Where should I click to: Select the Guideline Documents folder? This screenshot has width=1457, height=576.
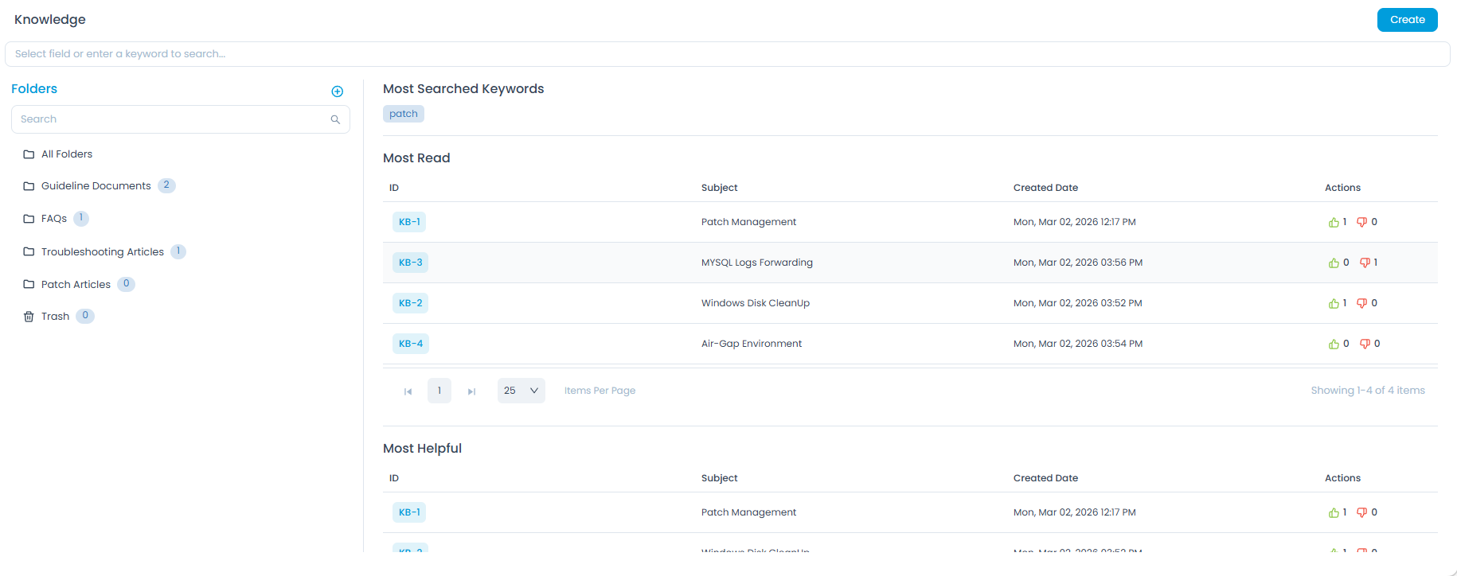(96, 186)
